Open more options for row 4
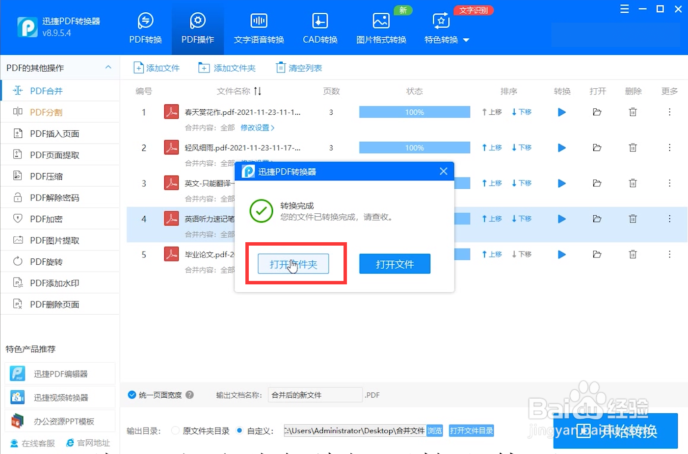The width and height of the screenshot is (688, 454). (669, 219)
